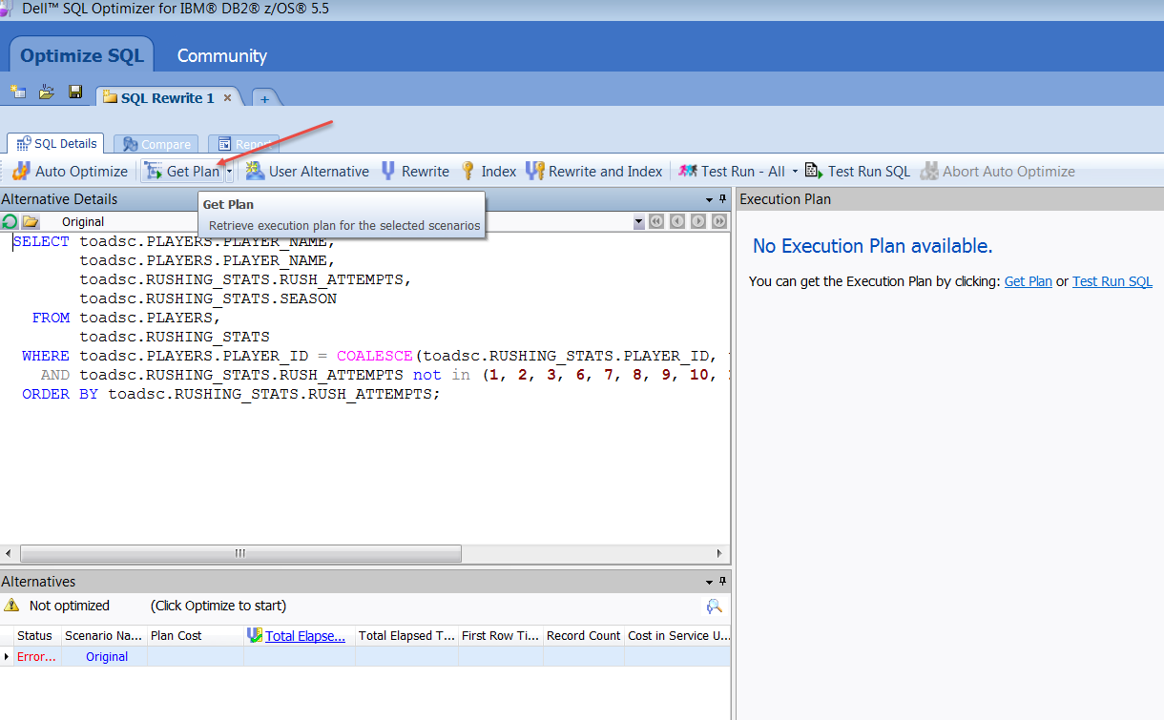This screenshot has width=1164, height=720.
Task: Click the row indicator arrow of Original row
Action: coord(6,657)
